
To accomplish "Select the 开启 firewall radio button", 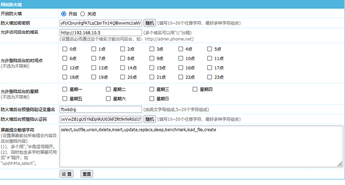I will click(64, 14).
